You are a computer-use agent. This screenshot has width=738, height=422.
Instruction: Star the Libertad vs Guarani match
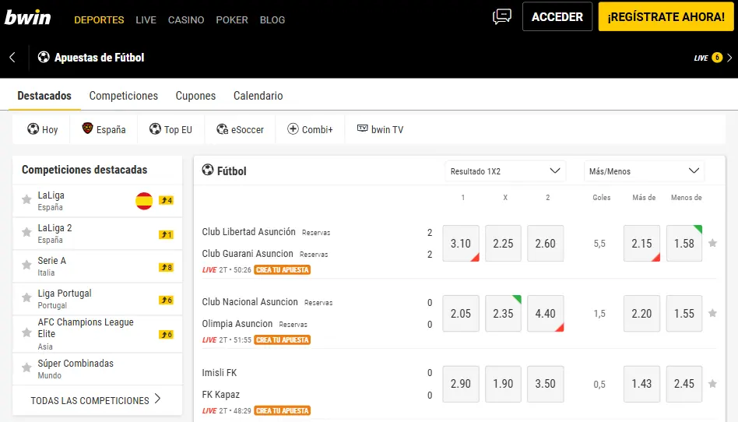coord(712,243)
